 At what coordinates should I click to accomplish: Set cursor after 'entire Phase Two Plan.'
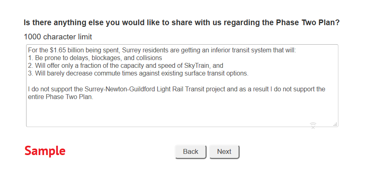click(x=94, y=97)
